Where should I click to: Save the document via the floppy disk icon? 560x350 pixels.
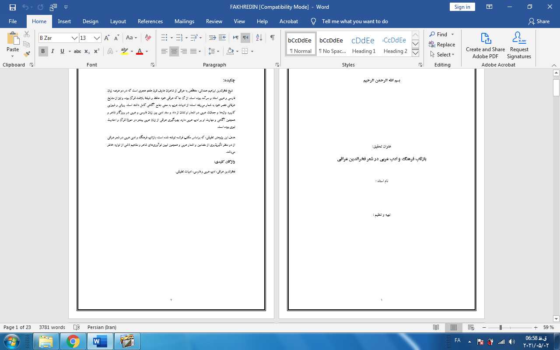12,7
